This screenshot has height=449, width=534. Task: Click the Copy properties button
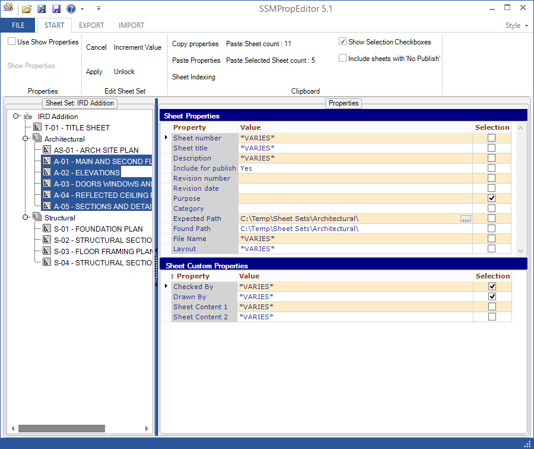pyautogui.click(x=195, y=44)
